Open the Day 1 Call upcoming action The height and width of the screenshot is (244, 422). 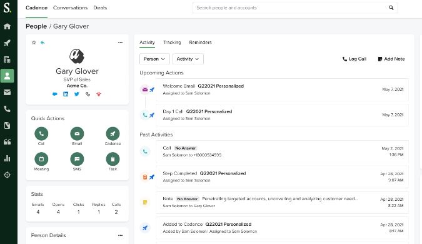283,115
